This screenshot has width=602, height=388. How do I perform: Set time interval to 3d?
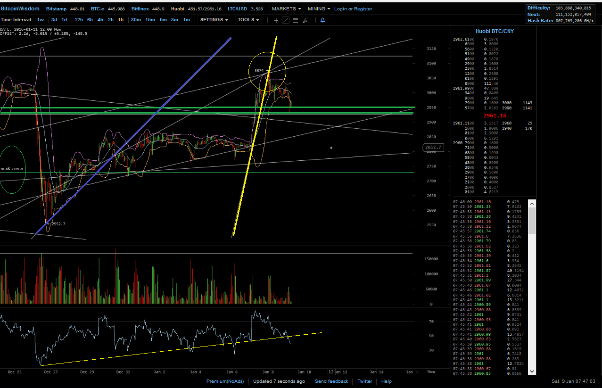coord(54,20)
